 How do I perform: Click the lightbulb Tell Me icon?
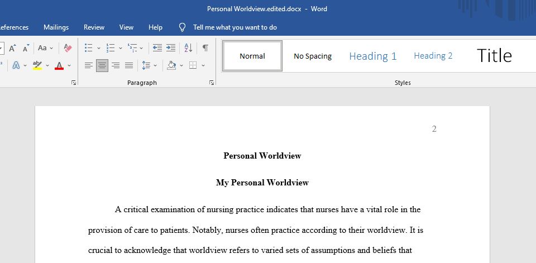pos(183,27)
